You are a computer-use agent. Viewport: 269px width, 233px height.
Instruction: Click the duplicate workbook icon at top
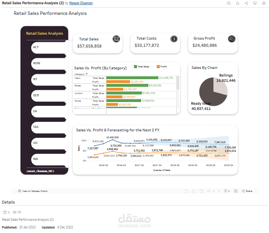coord(229,3)
